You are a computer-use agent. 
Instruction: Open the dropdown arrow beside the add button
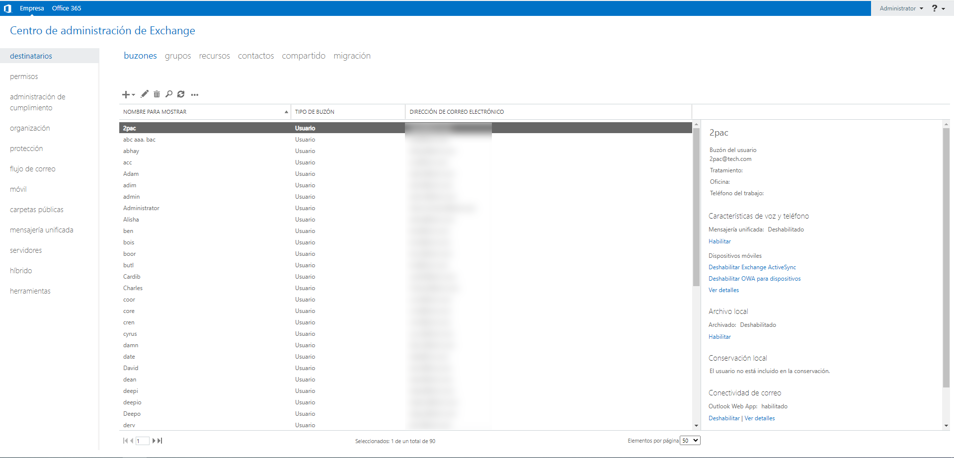click(x=133, y=95)
